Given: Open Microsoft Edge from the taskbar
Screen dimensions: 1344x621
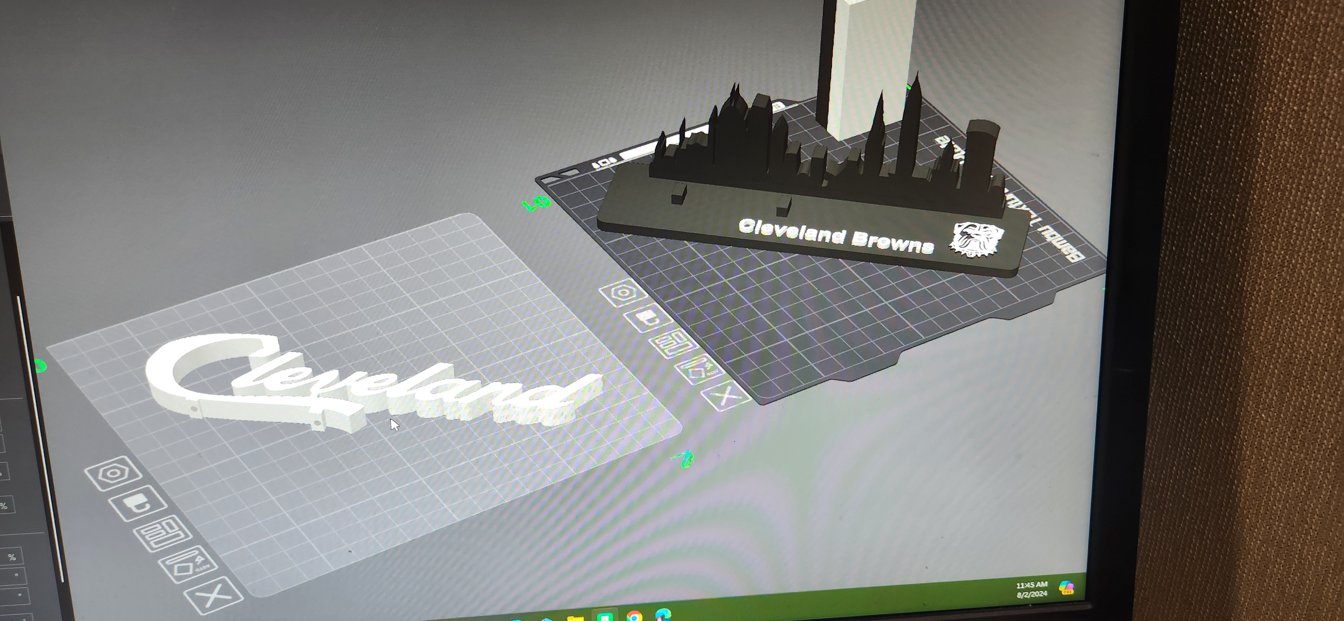Looking at the screenshot, I should (663, 615).
